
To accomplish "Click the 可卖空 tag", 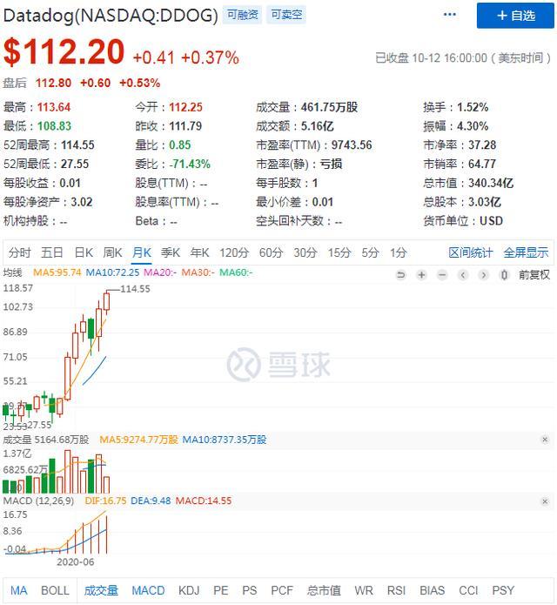I will [x=286, y=15].
